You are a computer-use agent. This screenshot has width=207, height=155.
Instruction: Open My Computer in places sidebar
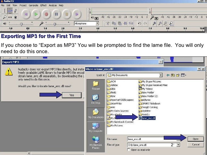(96, 127)
